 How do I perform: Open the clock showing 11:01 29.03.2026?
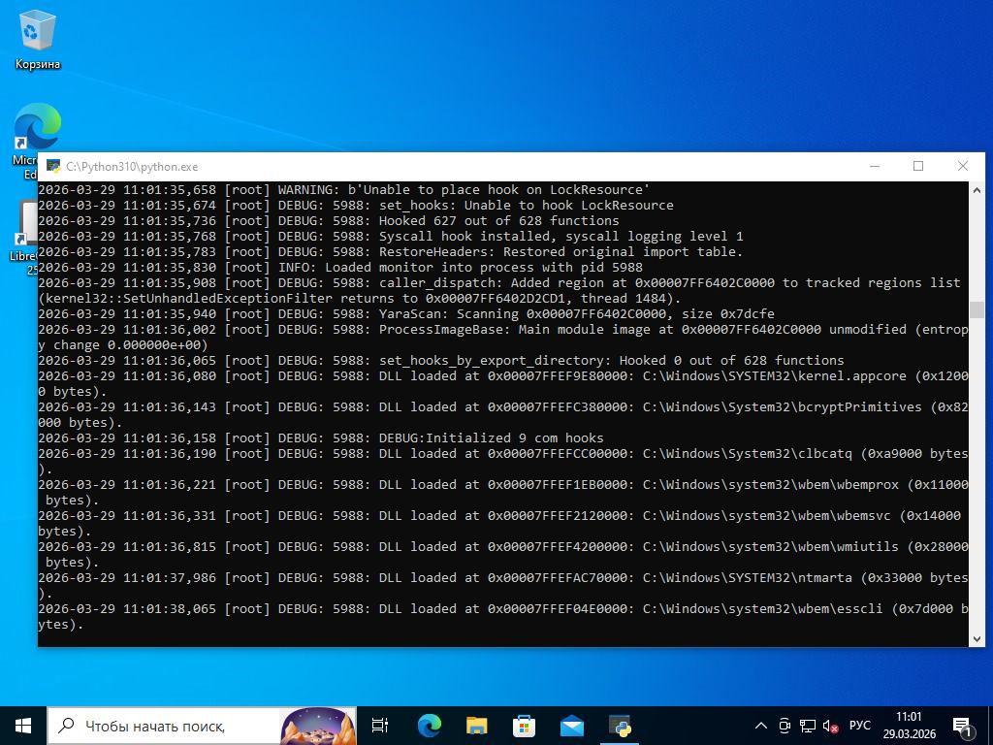[x=909, y=726]
